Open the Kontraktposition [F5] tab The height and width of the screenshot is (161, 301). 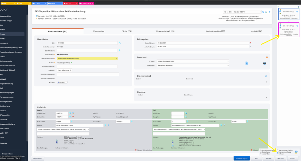pos(215,31)
